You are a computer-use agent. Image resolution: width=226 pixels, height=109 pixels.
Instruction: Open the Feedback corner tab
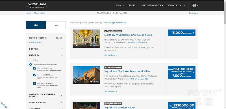4,105
